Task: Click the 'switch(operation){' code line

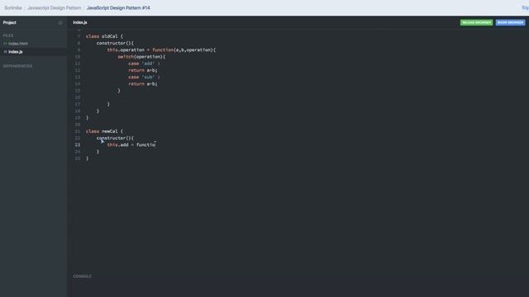Action: point(141,57)
